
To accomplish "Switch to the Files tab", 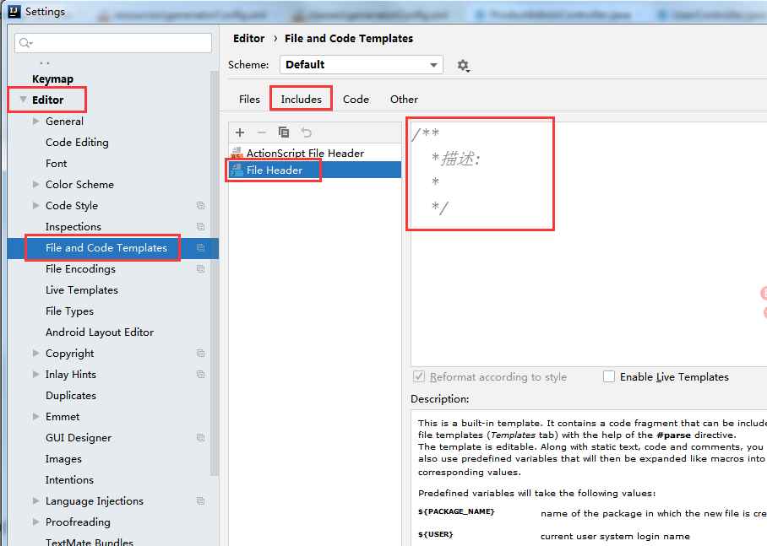I will coord(249,100).
